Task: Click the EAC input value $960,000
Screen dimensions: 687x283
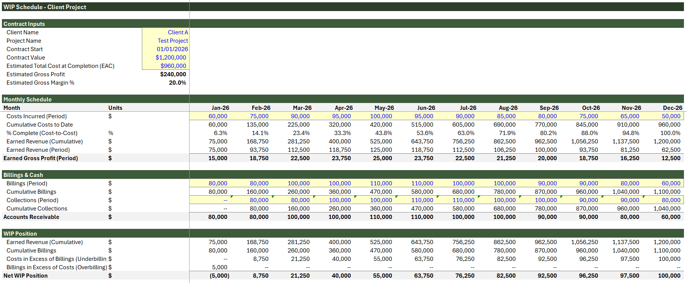Action: (x=173, y=66)
